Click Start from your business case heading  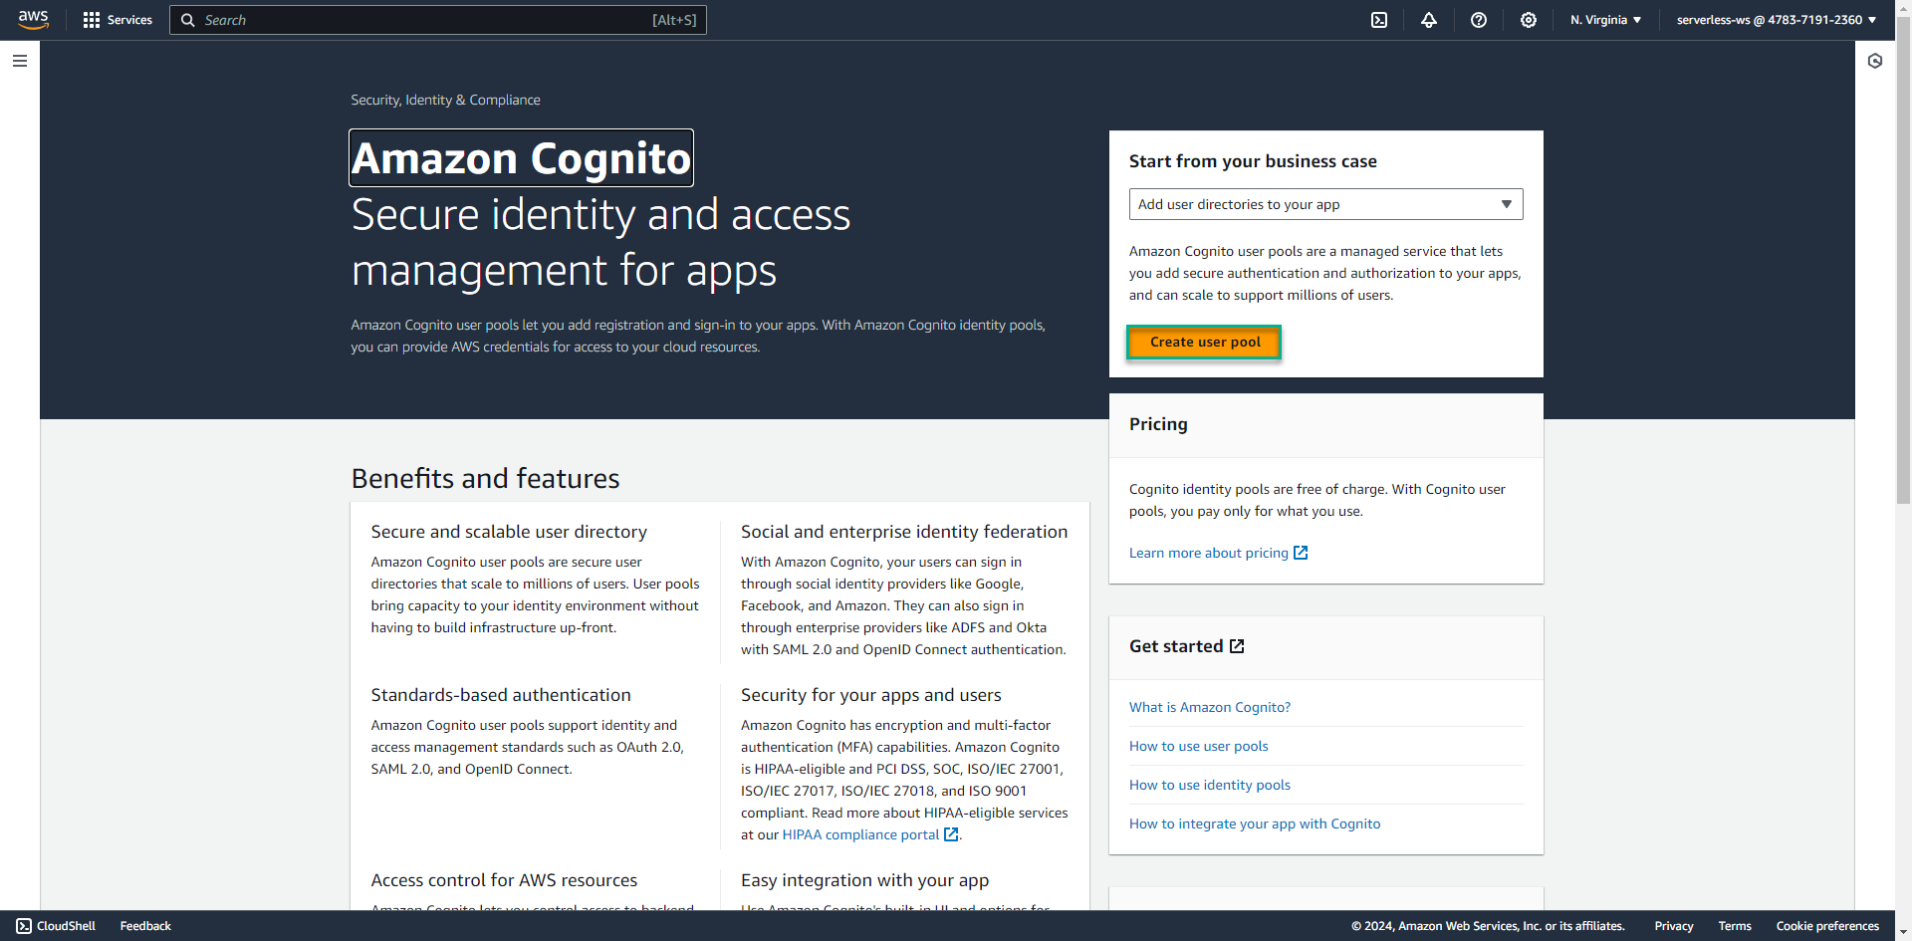coord(1253,161)
